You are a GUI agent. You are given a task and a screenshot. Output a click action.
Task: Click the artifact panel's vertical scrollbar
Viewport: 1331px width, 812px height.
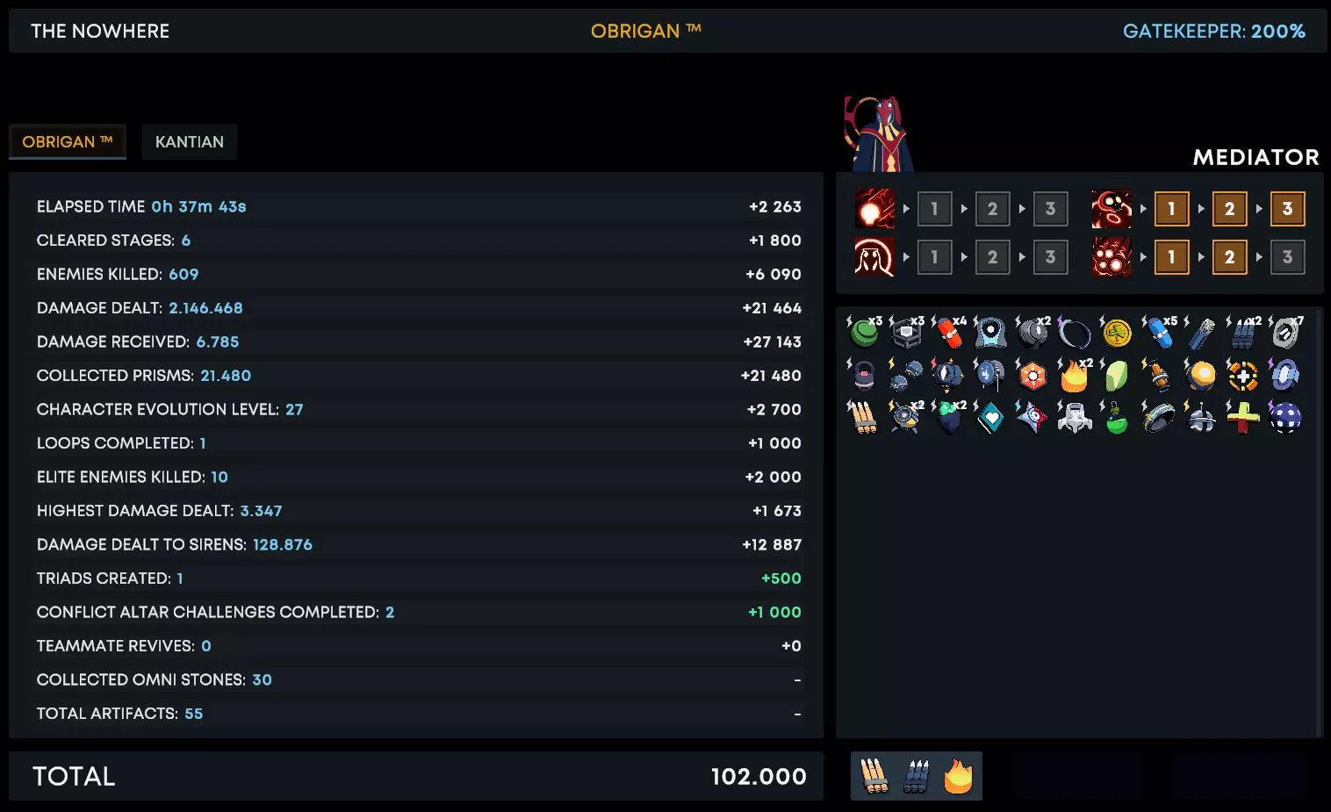tap(1319, 522)
